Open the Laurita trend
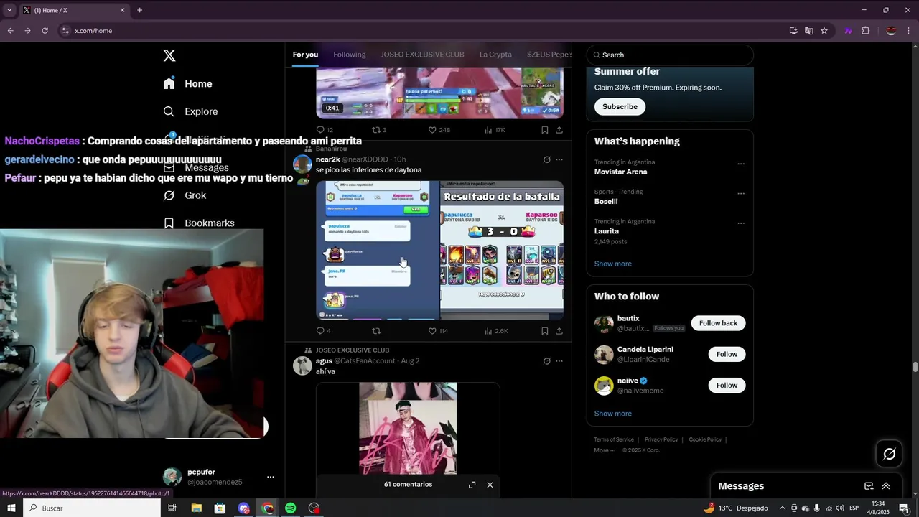The image size is (919, 517). point(607,231)
